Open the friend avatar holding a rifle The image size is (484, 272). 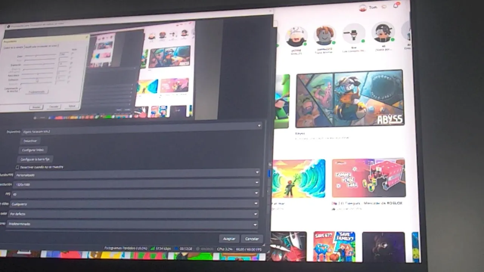click(354, 34)
